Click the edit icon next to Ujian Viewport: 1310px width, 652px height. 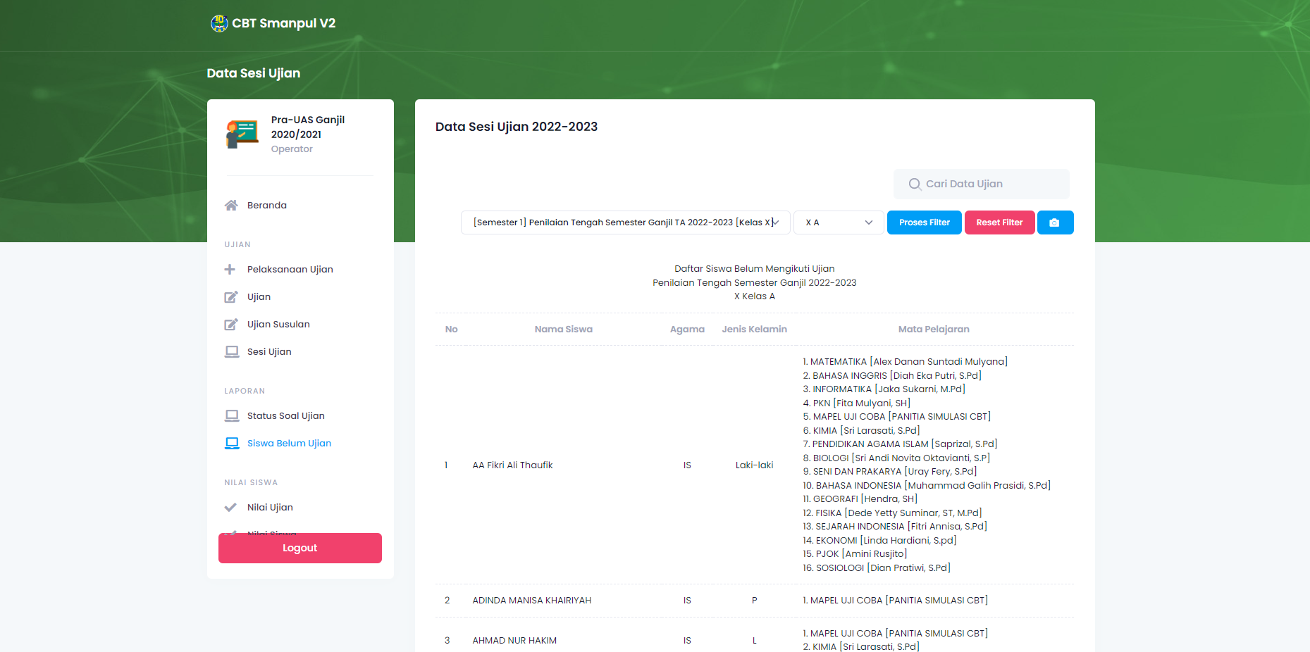tap(231, 297)
